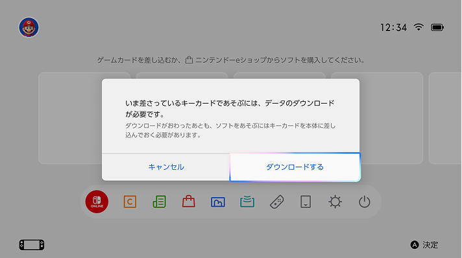Click the A 決定 button hint
Screen dimensions: 462x258
point(424,245)
